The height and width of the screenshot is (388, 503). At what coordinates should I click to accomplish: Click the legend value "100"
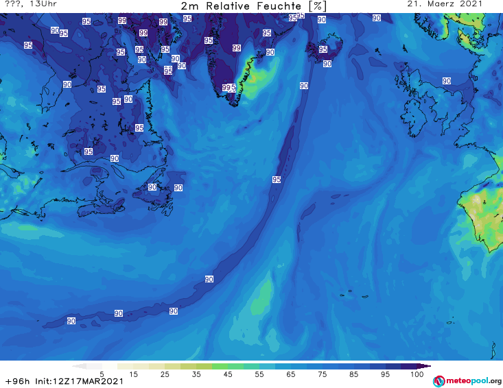tap(417, 374)
